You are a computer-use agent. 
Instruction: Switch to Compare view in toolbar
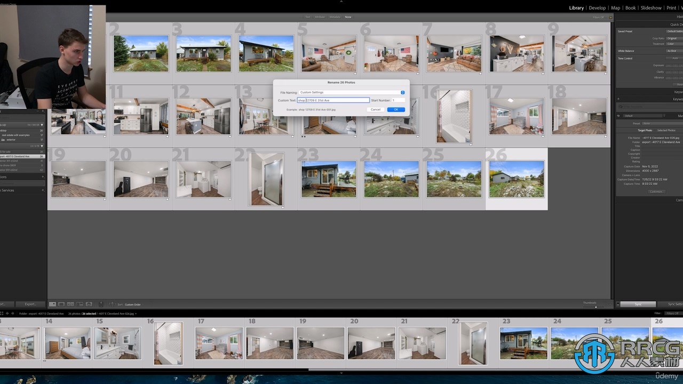(70, 304)
